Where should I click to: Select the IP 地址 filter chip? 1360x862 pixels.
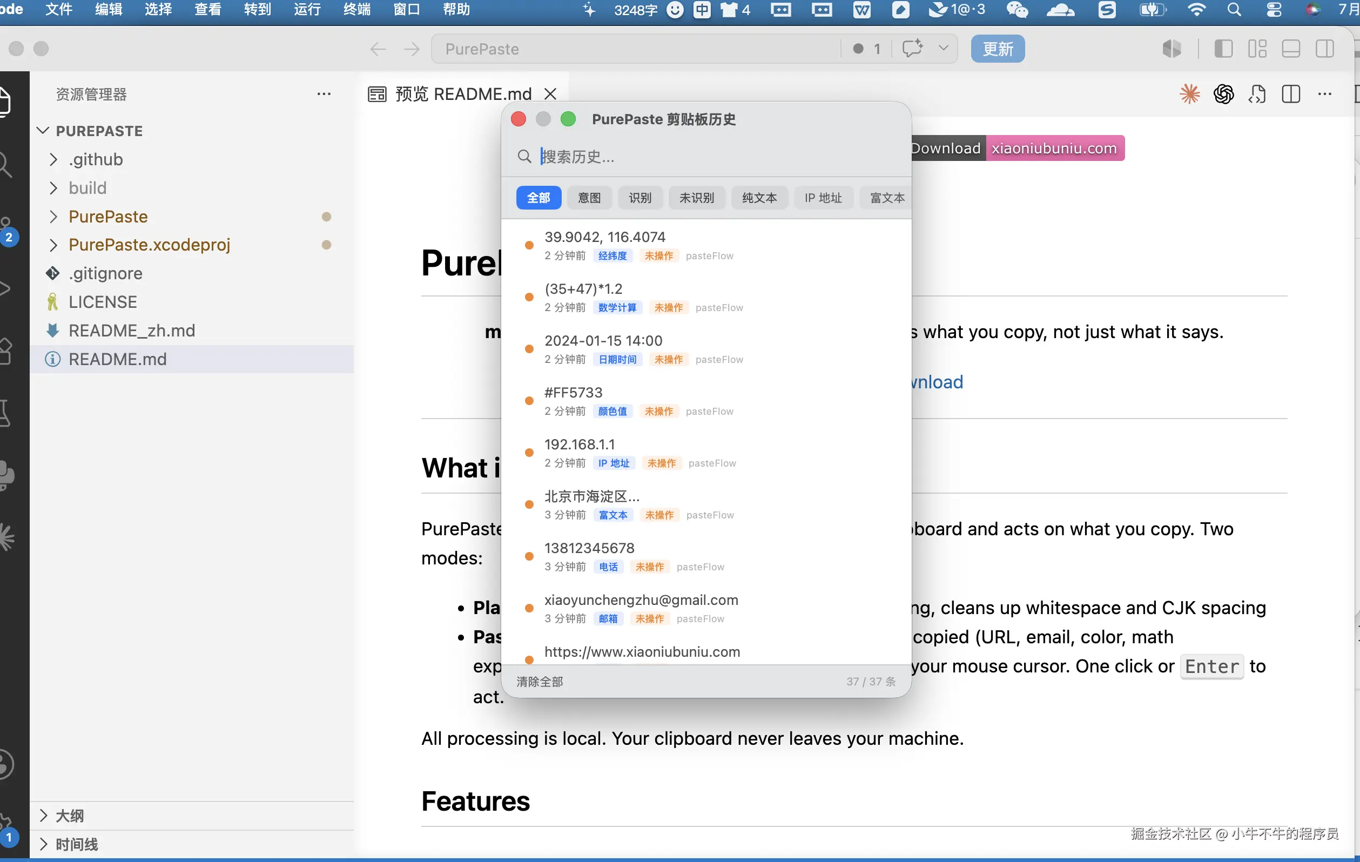point(823,198)
